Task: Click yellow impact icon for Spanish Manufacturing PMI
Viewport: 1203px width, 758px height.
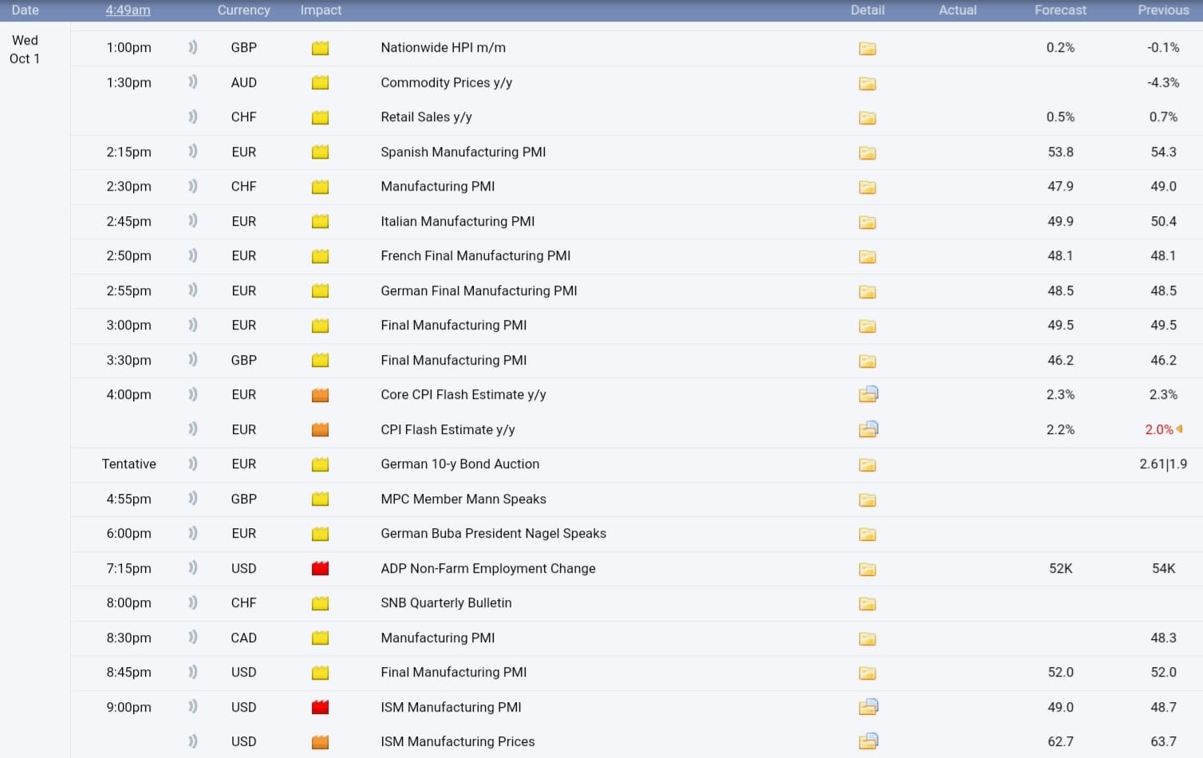Action: coord(320,152)
